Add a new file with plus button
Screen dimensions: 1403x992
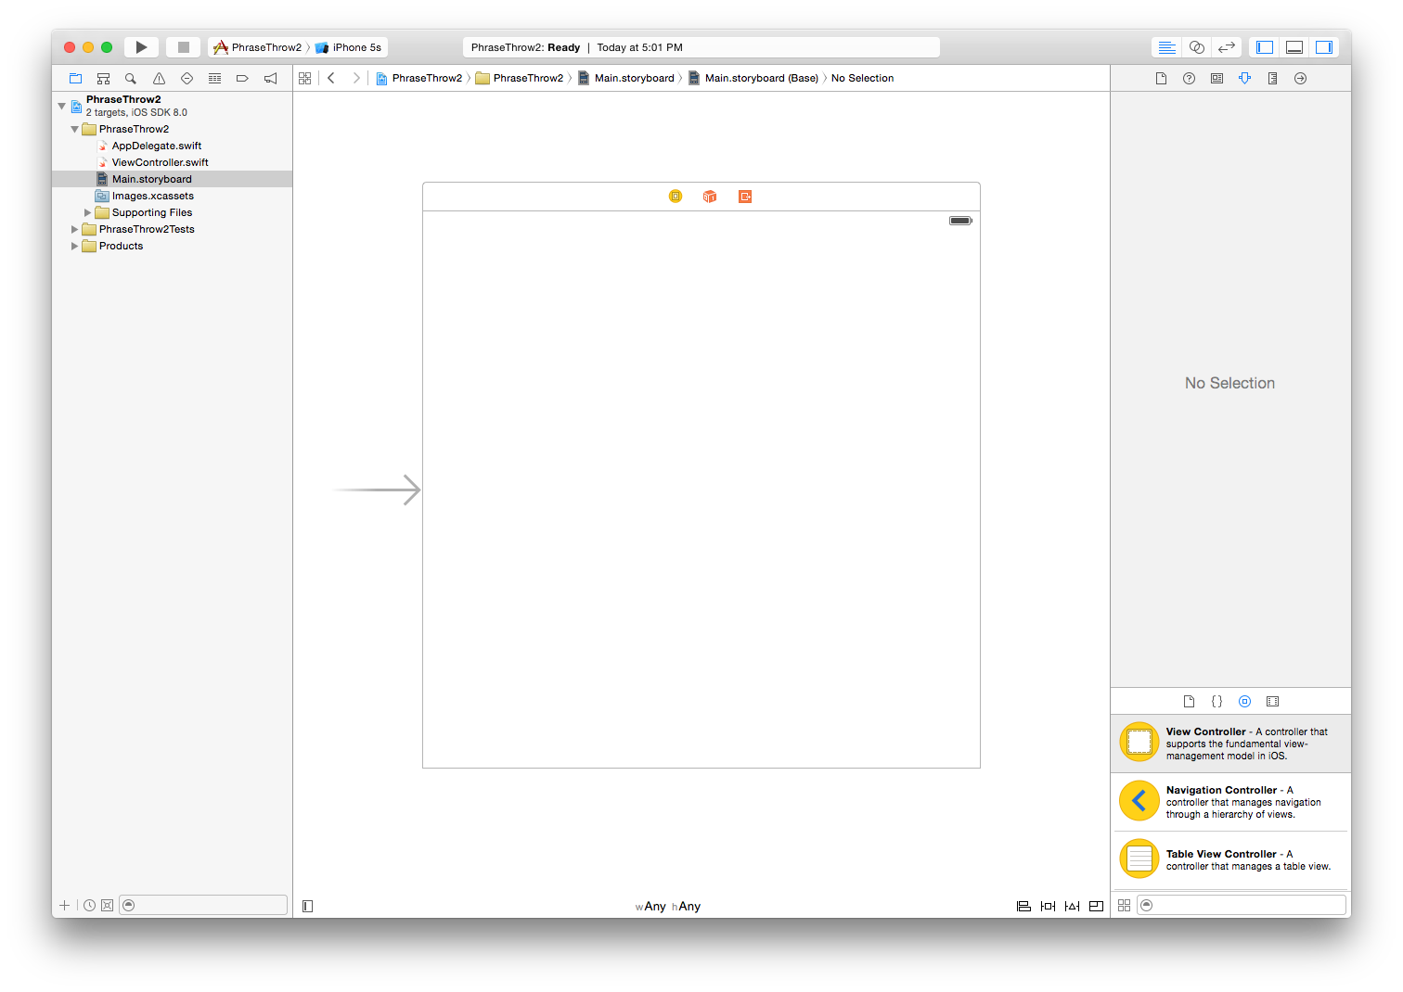pyautogui.click(x=64, y=906)
